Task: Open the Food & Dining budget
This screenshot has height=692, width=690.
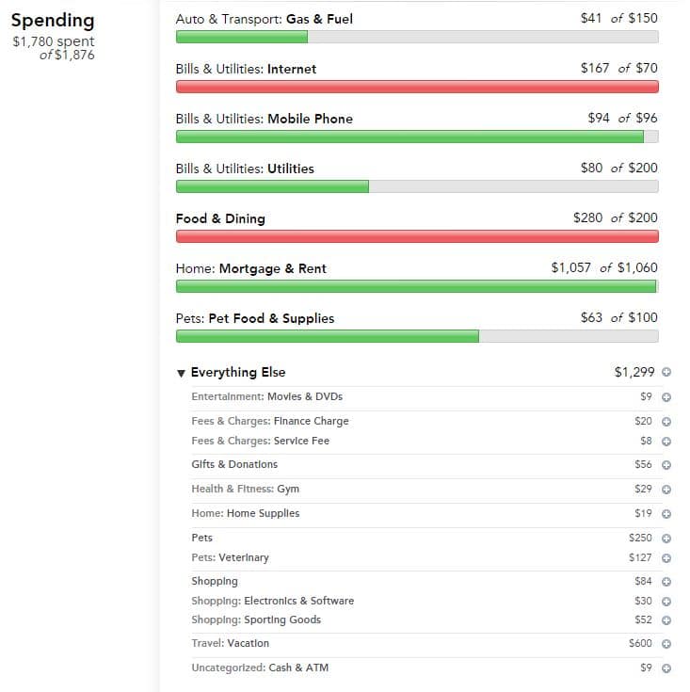Action: click(x=220, y=218)
